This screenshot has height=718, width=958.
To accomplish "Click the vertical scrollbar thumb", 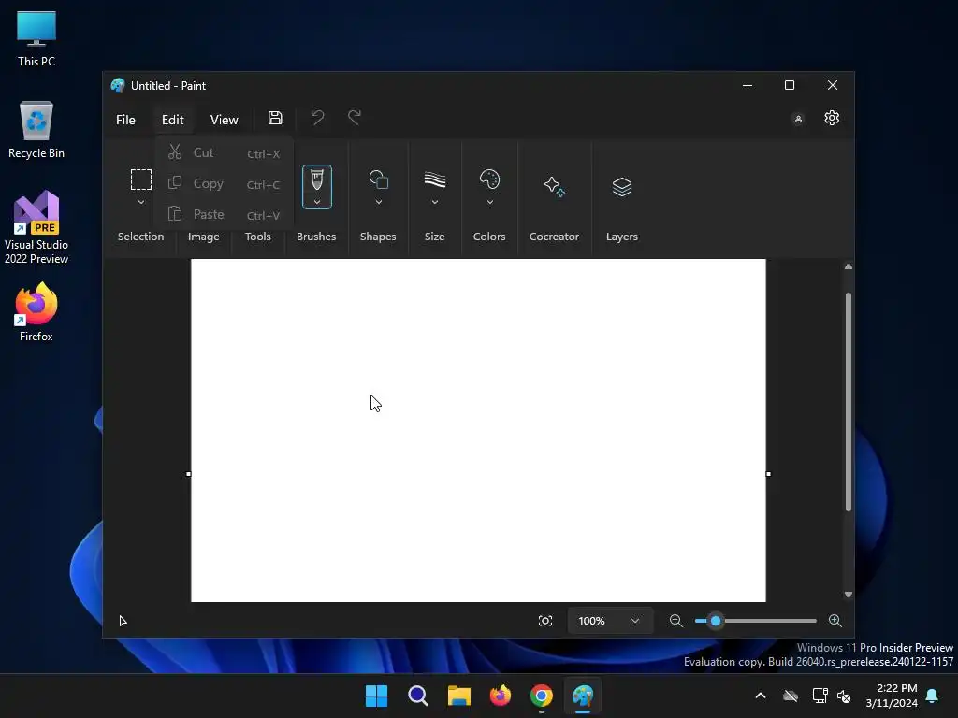I will coord(848,402).
